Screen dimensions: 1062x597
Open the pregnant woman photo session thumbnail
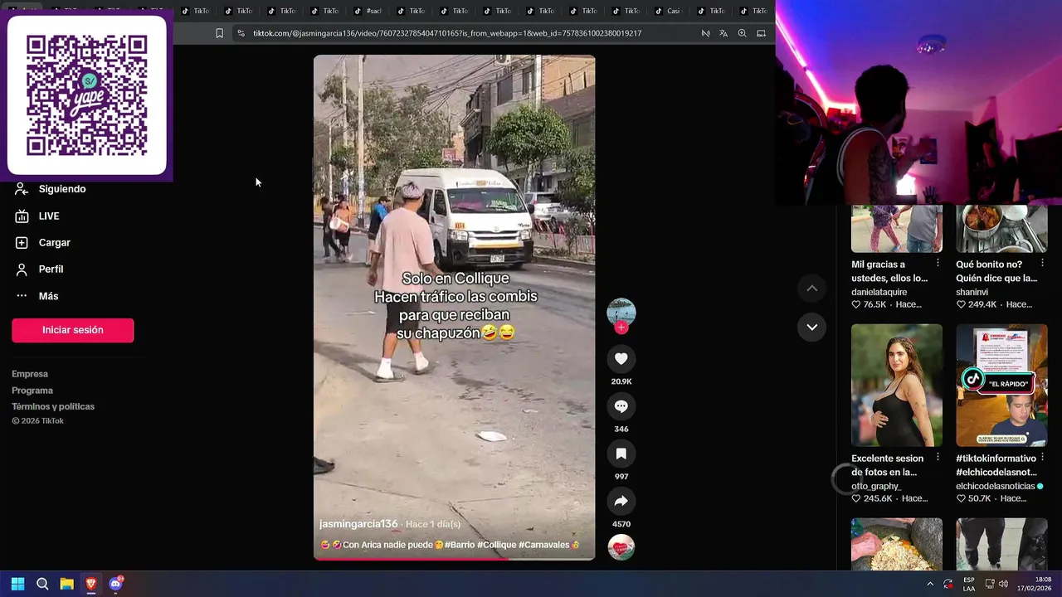pos(897,386)
